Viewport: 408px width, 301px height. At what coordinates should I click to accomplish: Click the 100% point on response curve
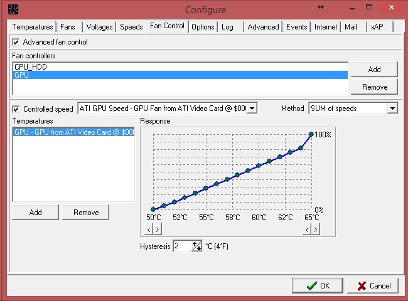311,134
